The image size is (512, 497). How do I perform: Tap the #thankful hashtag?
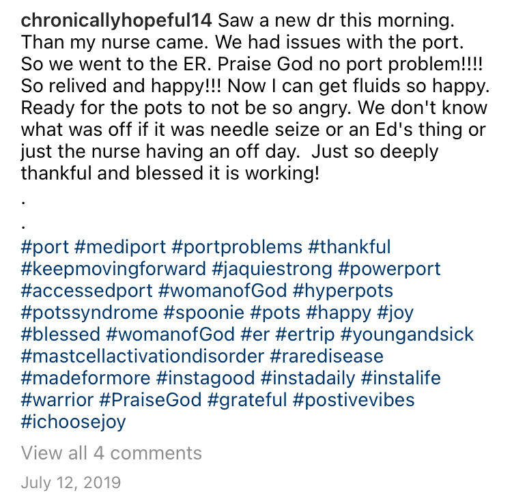click(349, 246)
